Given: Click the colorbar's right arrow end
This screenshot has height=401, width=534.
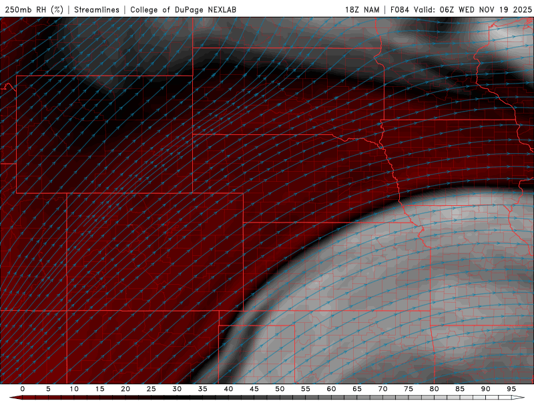Looking at the screenshot, I should coord(519,398).
